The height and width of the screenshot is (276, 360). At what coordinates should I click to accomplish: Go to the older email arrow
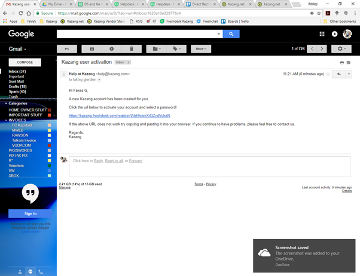[x=322, y=49]
